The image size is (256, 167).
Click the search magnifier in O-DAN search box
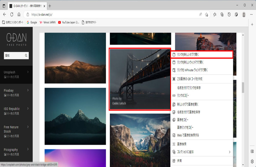26,56
